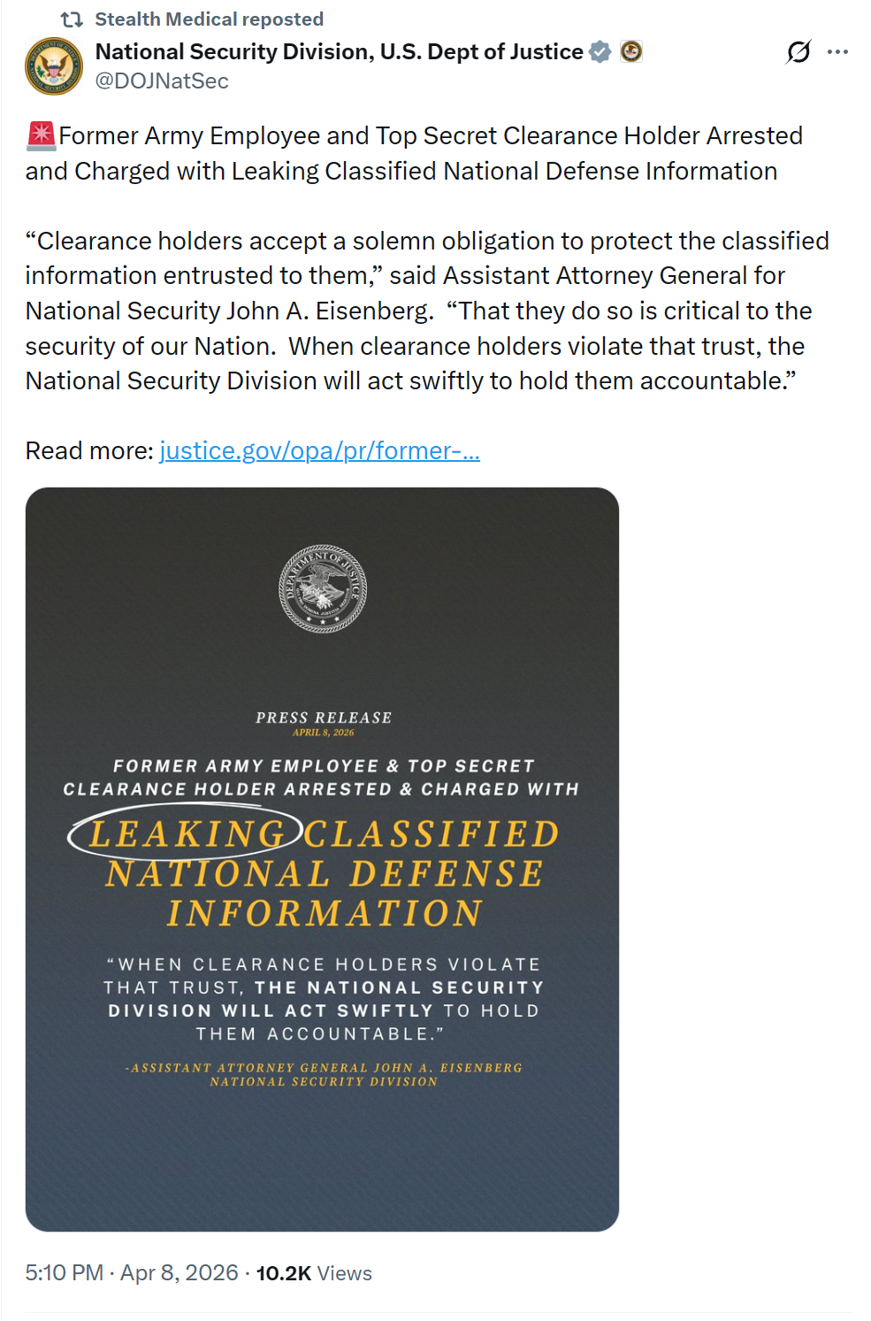Image resolution: width=871 pixels, height=1321 pixels.
Task: Click the small DOJ affiliation badge by the name
Action: pyautogui.click(x=631, y=52)
